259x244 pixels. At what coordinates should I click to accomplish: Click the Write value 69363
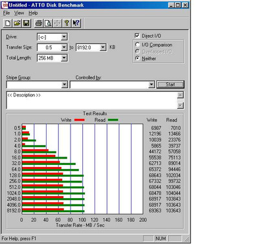pyautogui.click(x=155, y=210)
